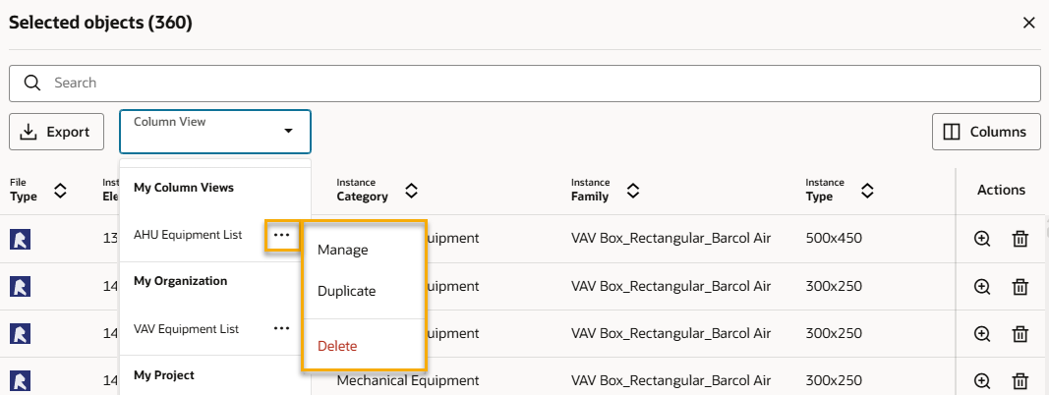Sort by Instance Type column

coord(868,190)
